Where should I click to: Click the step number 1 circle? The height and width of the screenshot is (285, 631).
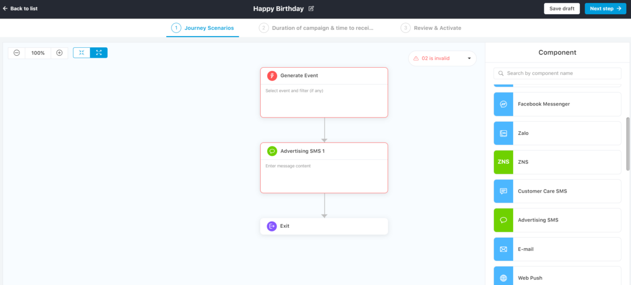coord(176,28)
